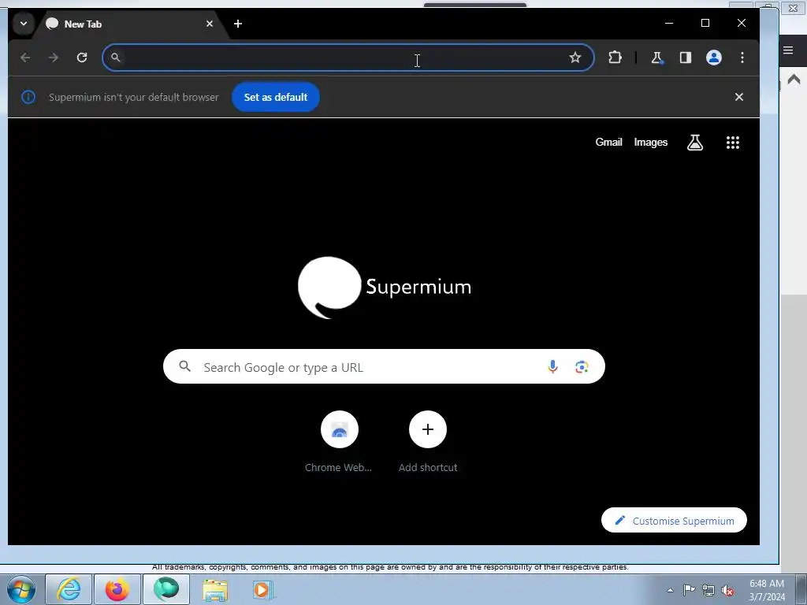Viewport: 807px width, 605px height.
Task: Open the Chrome Web Store shortcut
Action: pos(339,441)
